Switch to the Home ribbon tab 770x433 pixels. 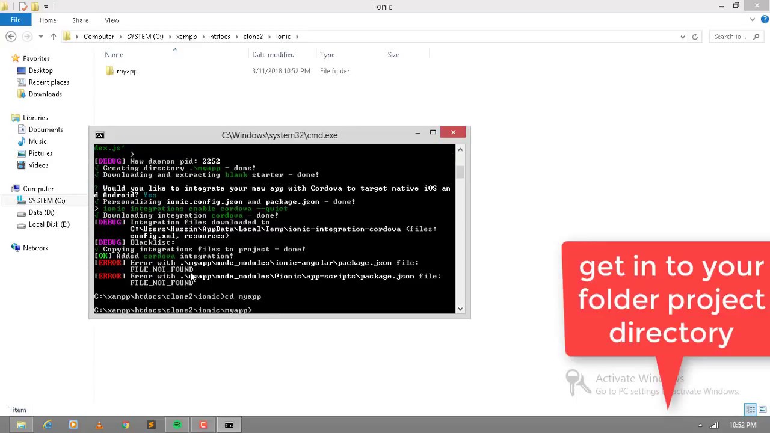click(48, 20)
